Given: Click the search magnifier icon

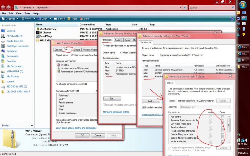Looking at the screenshot, I should 233,7.
